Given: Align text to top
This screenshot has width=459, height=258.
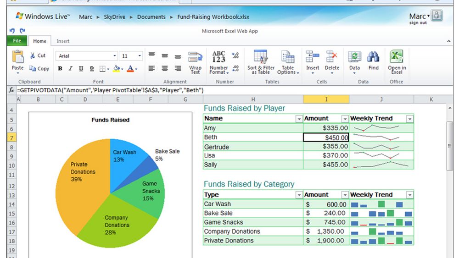Looking at the screenshot, I should 151,55.
